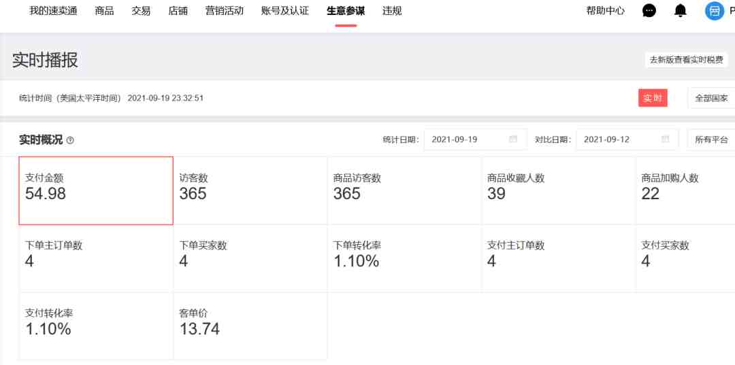Select the 支付买家数 card

[685, 258]
